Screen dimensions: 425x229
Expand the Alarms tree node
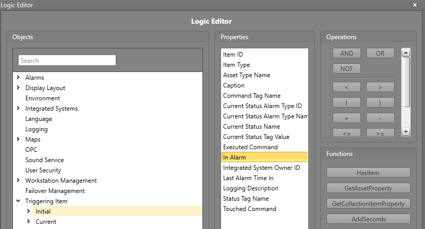pos(19,78)
